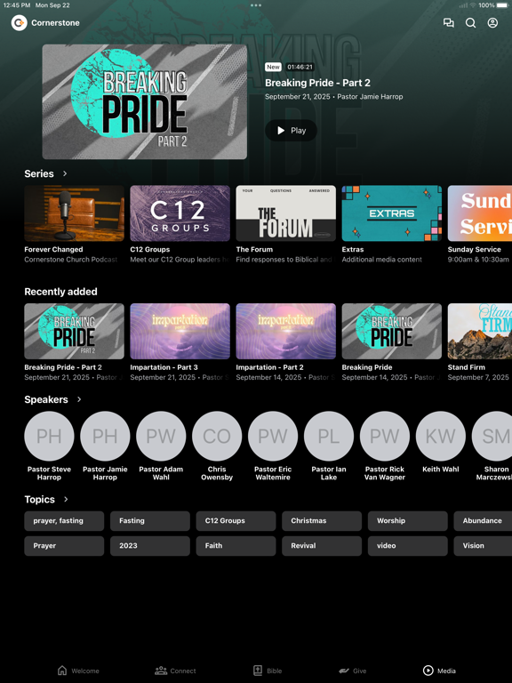Open Breaking Pride from September 14
The width and height of the screenshot is (512, 683).
coord(391,331)
